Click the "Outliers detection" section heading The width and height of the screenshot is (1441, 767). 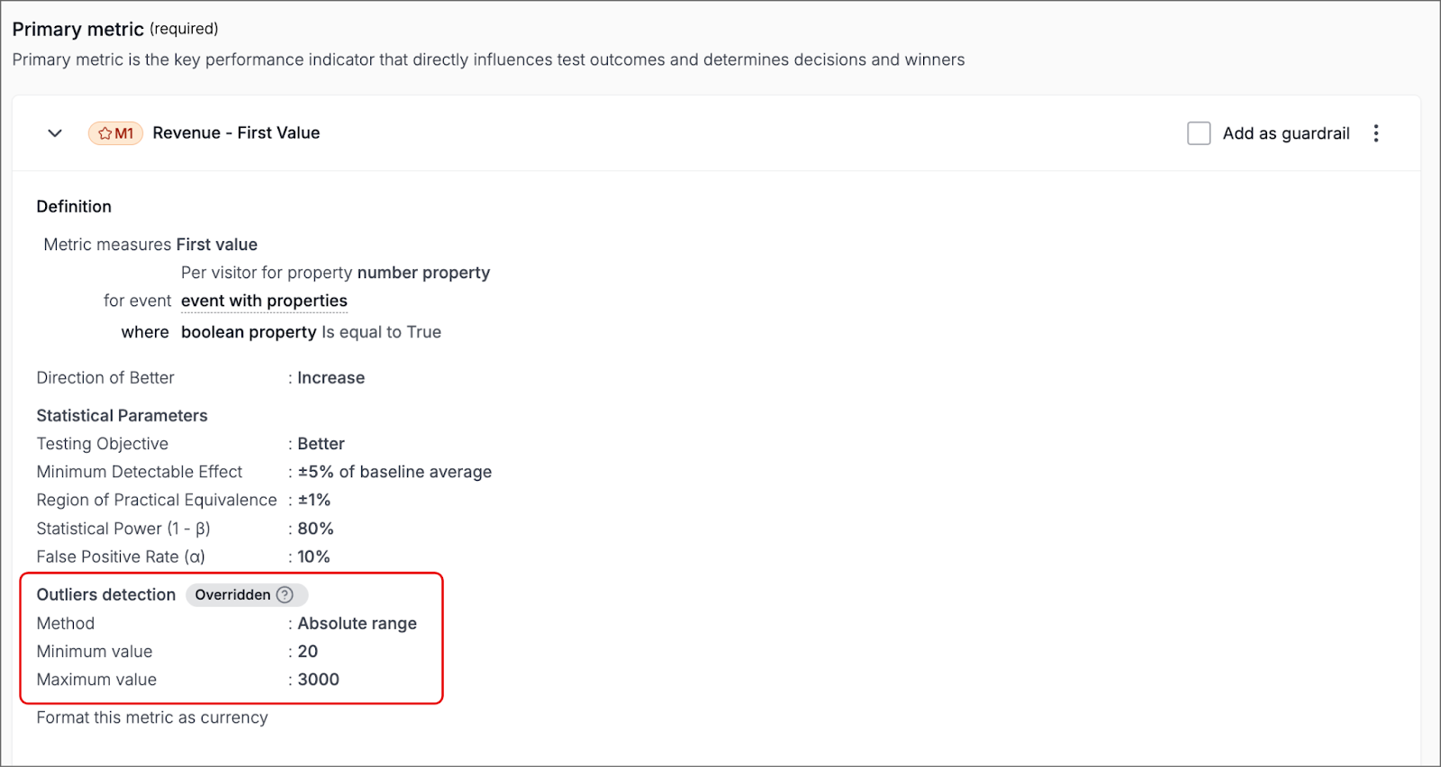point(106,595)
